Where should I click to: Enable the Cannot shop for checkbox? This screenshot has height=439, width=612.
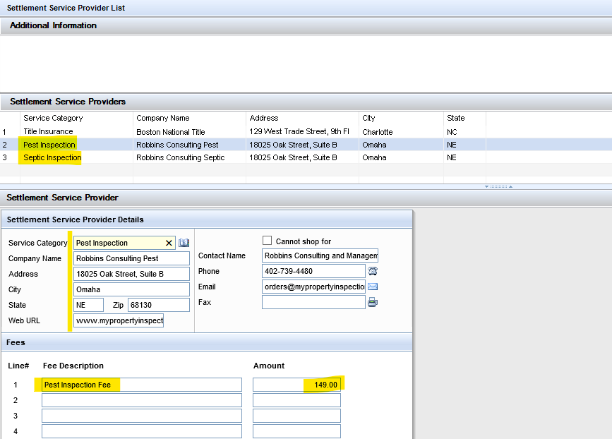click(267, 241)
